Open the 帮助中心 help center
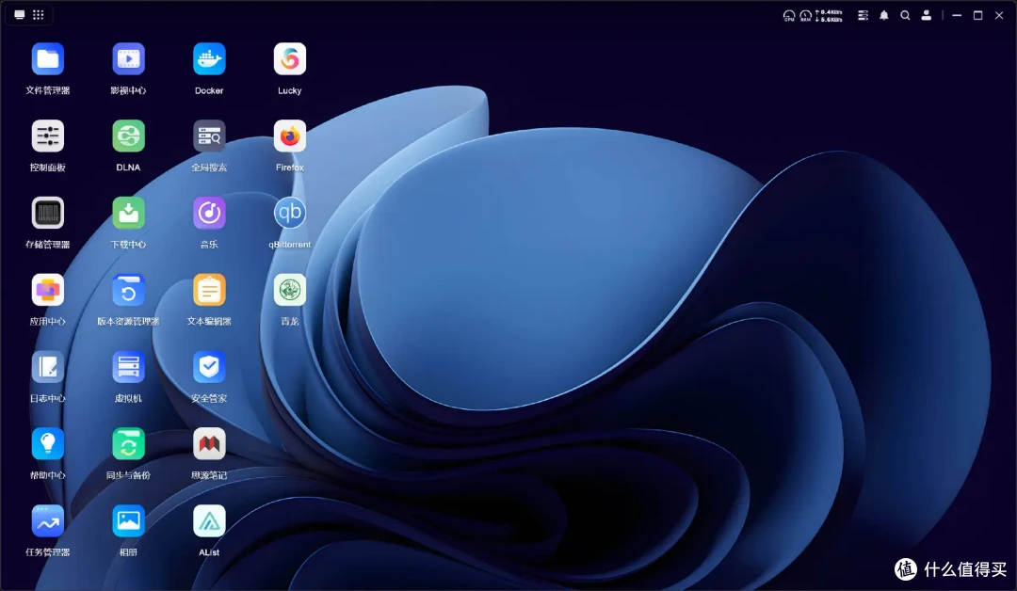The height and width of the screenshot is (591, 1017). [47, 444]
